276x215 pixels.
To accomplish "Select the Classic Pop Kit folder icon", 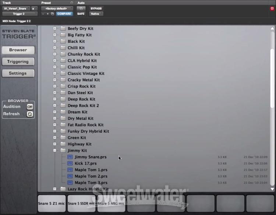I will (63, 67).
